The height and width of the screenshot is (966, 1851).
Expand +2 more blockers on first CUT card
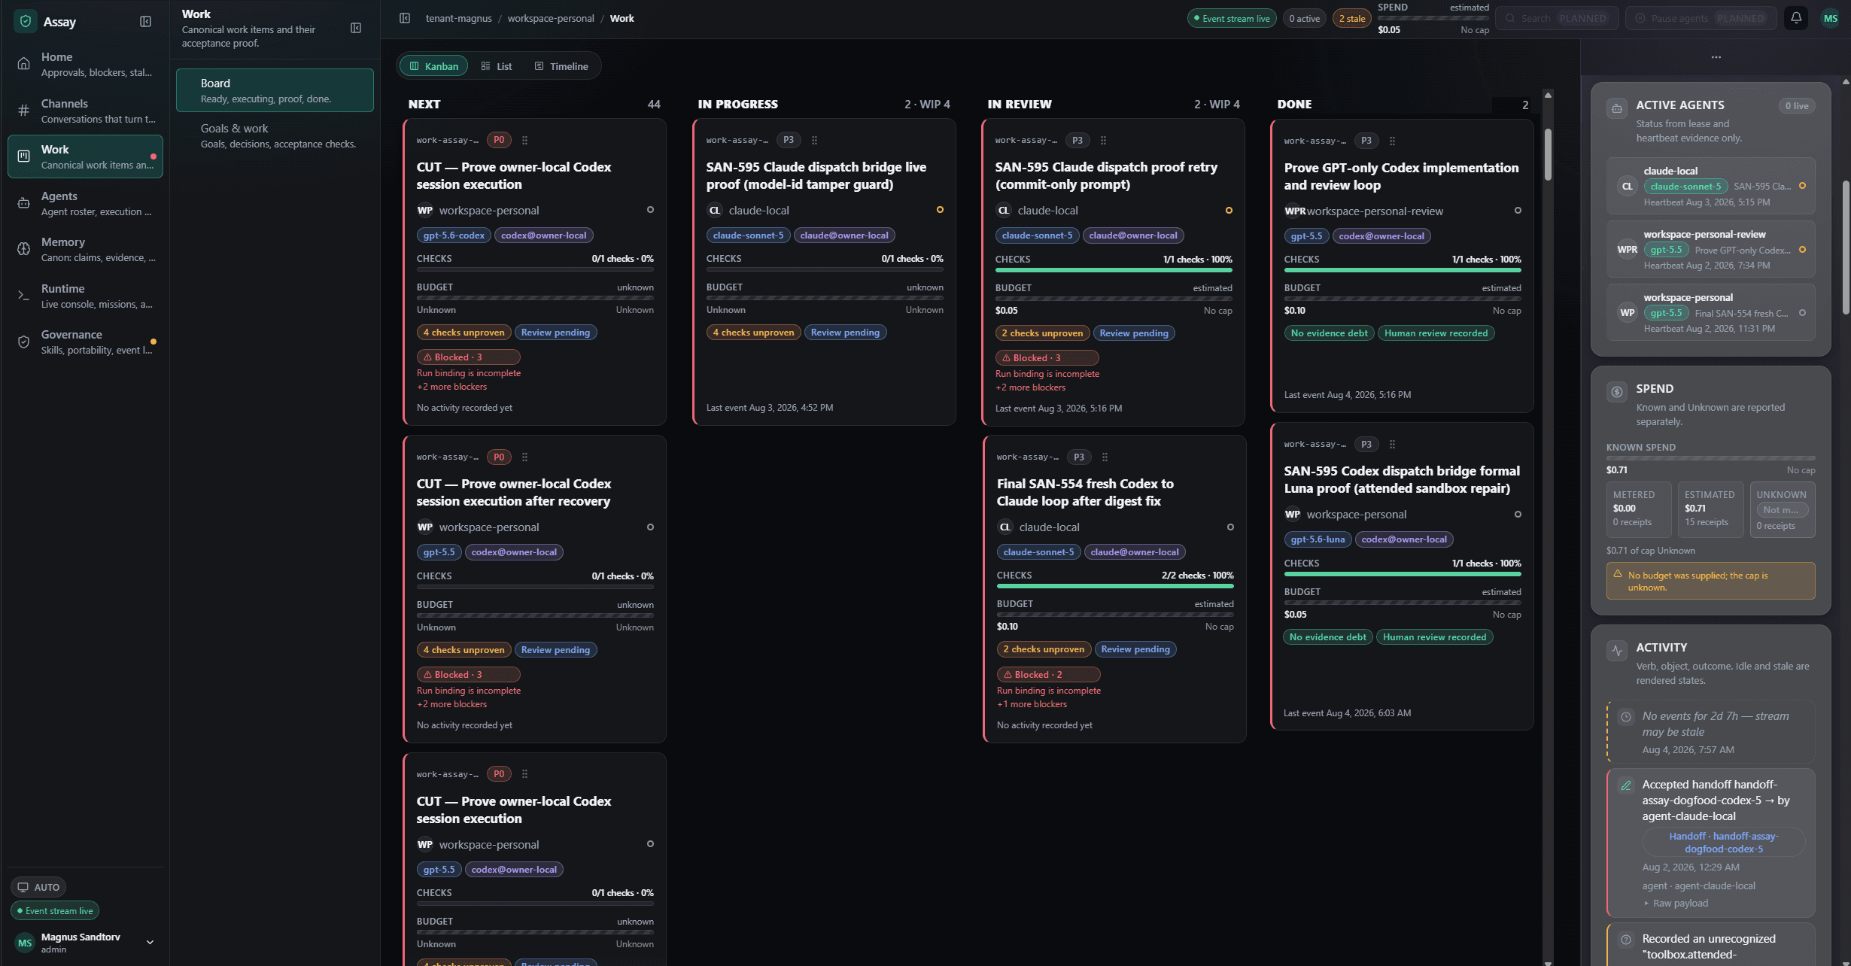tap(452, 387)
